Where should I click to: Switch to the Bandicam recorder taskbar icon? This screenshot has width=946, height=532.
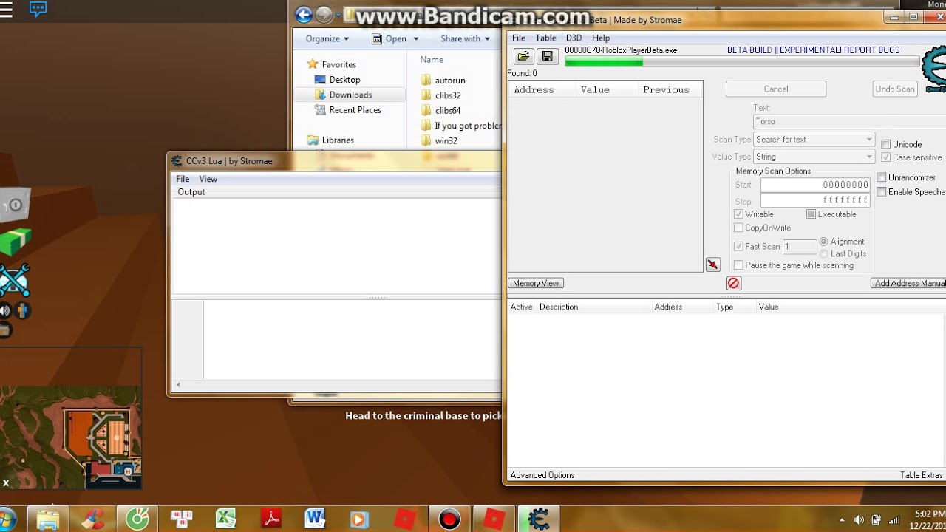(x=449, y=519)
